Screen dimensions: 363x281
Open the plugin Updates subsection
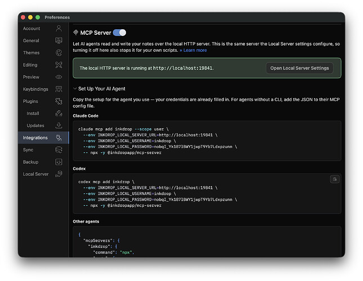coord(43,125)
